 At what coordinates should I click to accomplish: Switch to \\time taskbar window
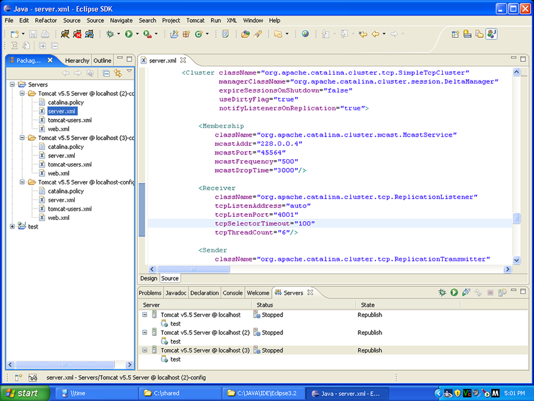coord(97,393)
